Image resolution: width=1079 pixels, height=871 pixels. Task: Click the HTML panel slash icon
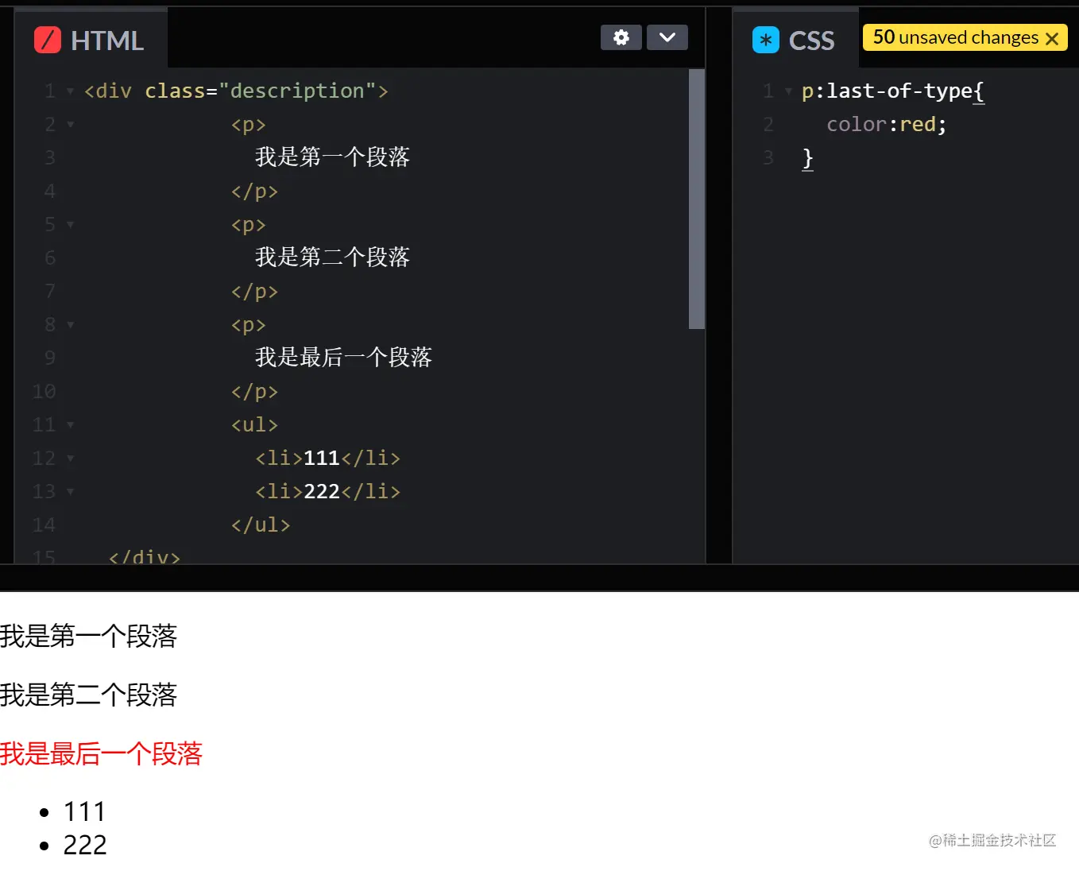[x=48, y=40]
